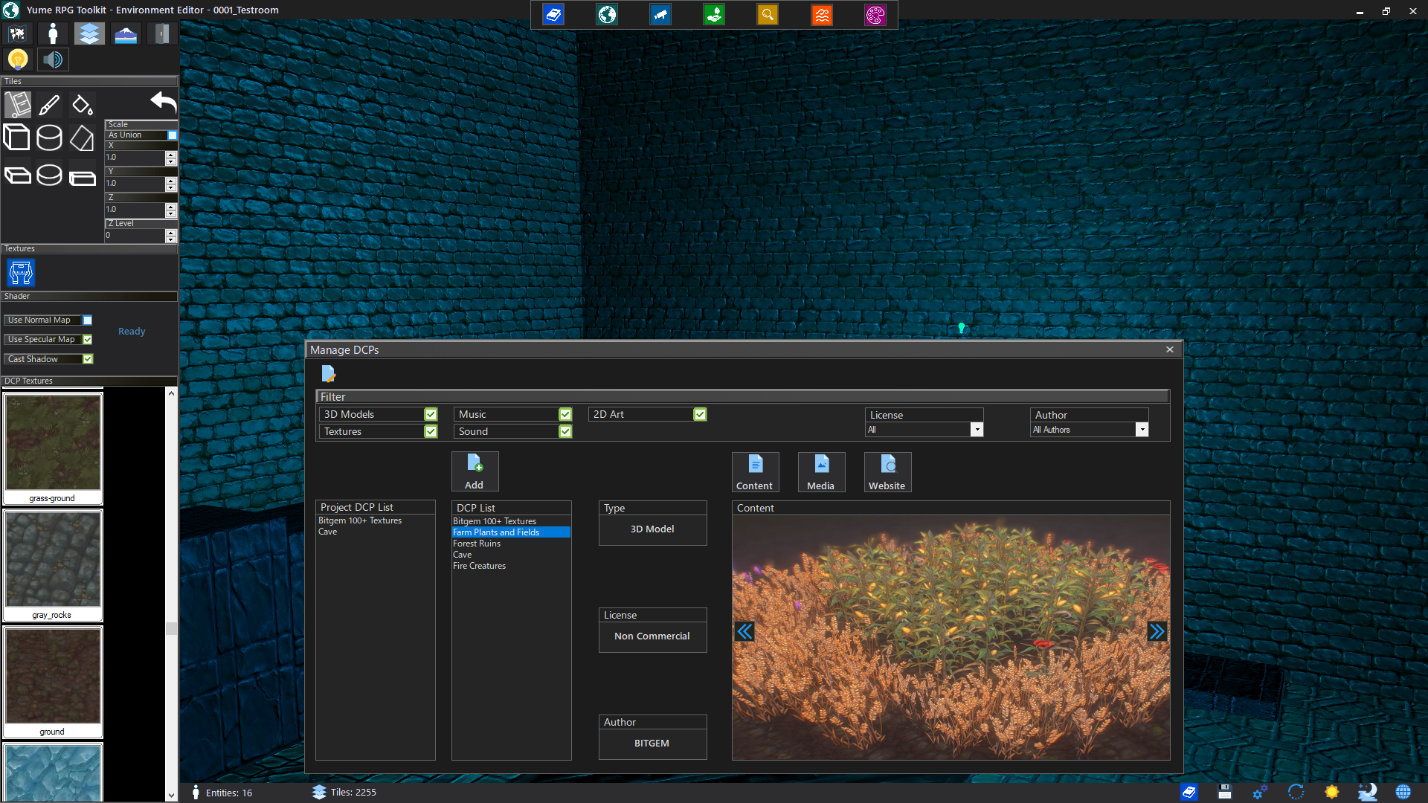Screen dimensions: 1428x803
Task: Choose the half-height block shape
Action: click(82, 177)
